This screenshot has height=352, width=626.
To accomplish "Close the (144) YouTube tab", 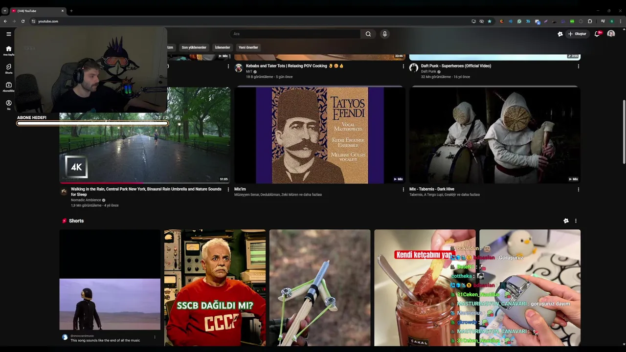I will click(63, 11).
